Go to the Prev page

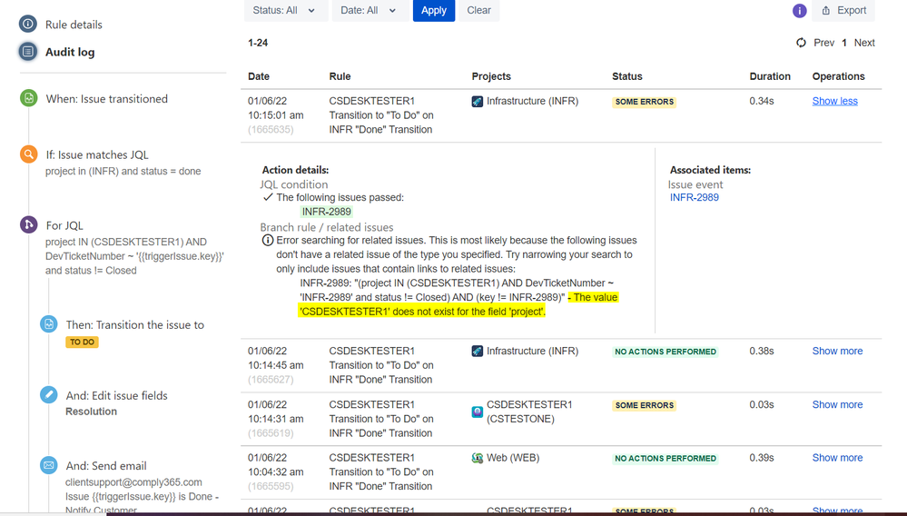click(823, 43)
